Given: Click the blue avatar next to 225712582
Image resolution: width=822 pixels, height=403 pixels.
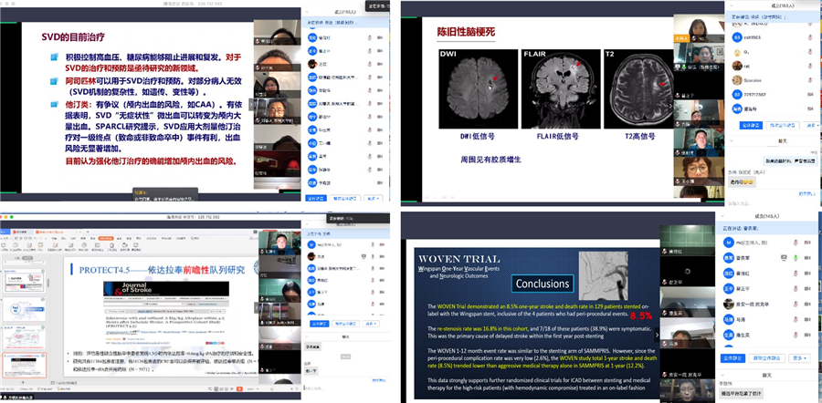Looking at the screenshot, I should [736, 93].
